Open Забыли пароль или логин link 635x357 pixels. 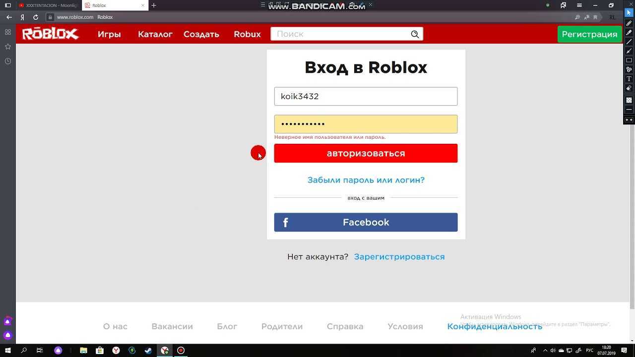pos(366,180)
